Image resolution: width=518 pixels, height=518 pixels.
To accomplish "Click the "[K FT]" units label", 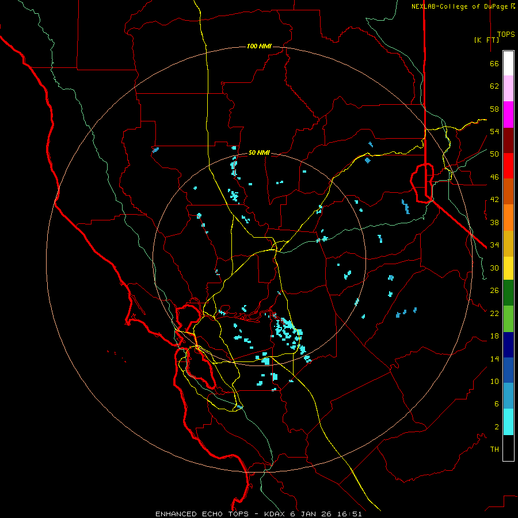I will (x=486, y=40).
